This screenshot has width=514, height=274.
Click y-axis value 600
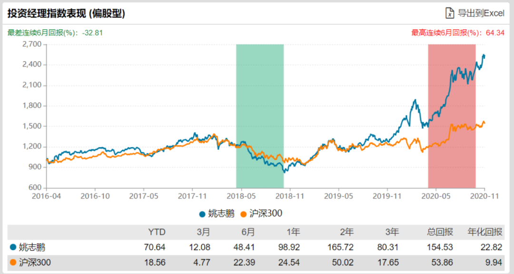point(35,188)
